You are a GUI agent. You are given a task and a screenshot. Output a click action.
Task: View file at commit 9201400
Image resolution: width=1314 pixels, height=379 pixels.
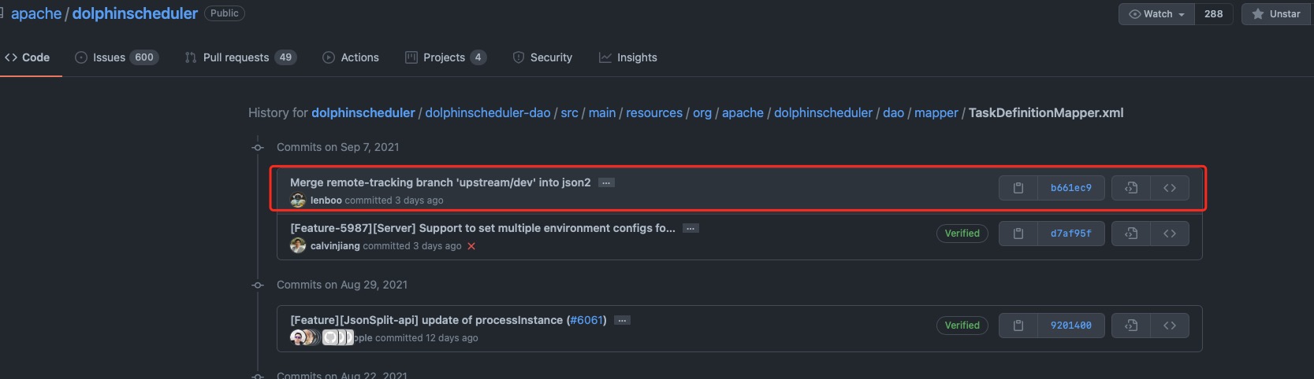1131,326
